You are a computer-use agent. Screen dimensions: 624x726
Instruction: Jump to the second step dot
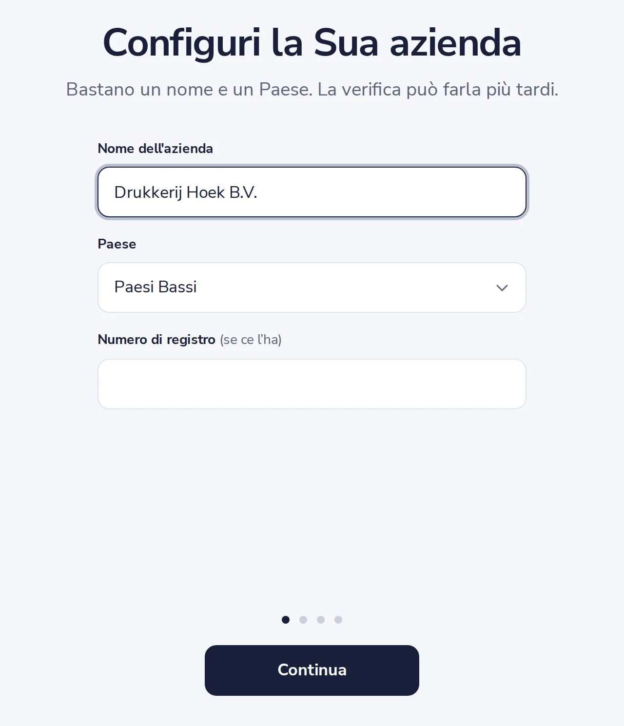pyautogui.click(x=303, y=620)
